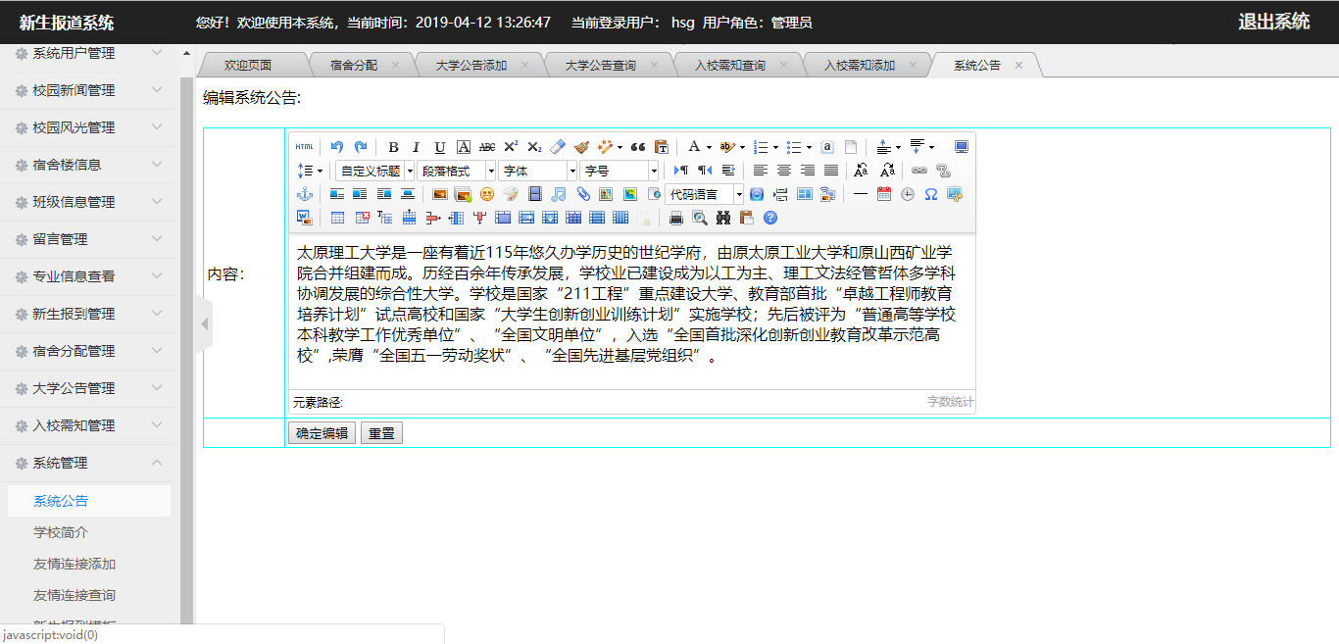Image resolution: width=1339 pixels, height=644 pixels.
Task: Toggle the blockquote icon
Action: click(638, 147)
